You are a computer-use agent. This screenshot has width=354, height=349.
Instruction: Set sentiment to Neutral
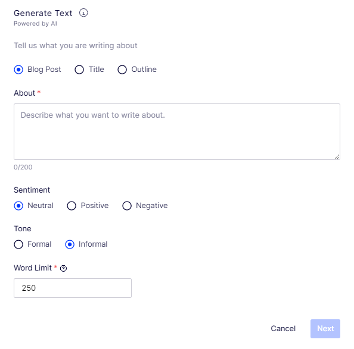(x=18, y=206)
